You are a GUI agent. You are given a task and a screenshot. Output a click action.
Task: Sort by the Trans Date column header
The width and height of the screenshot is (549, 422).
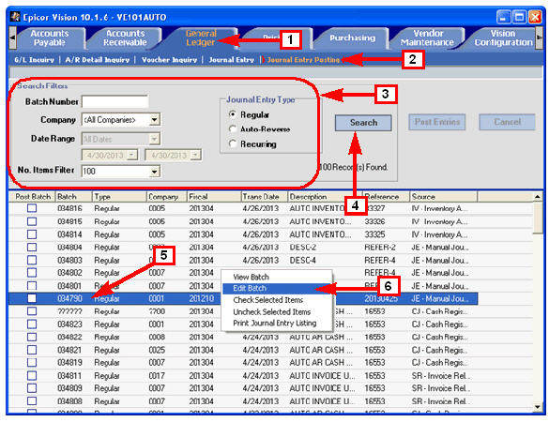coord(265,197)
